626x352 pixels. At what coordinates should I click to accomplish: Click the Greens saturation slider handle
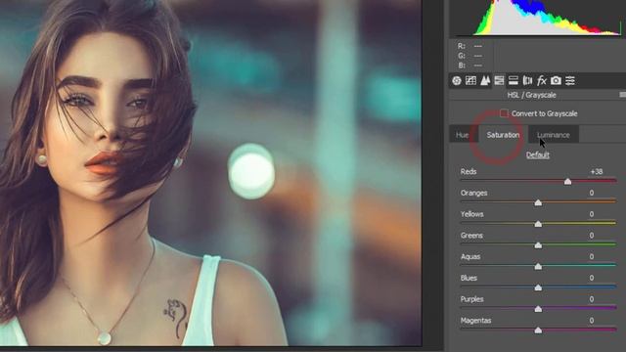tap(538, 245)
